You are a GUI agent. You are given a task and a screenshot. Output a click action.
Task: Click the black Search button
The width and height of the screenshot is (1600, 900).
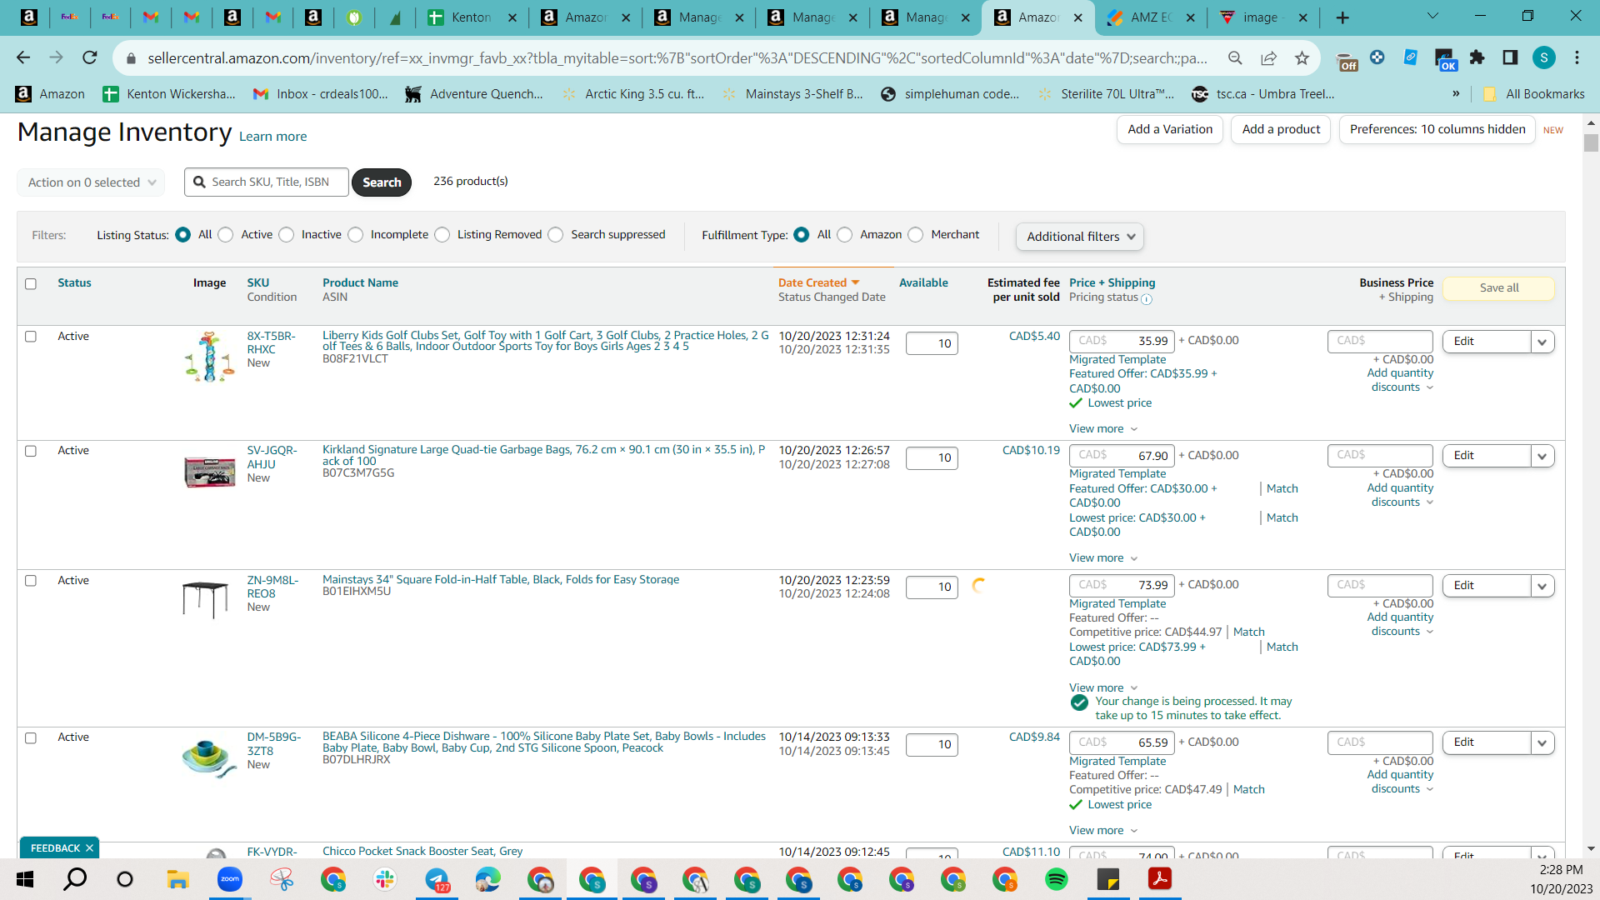click(382, 182)
